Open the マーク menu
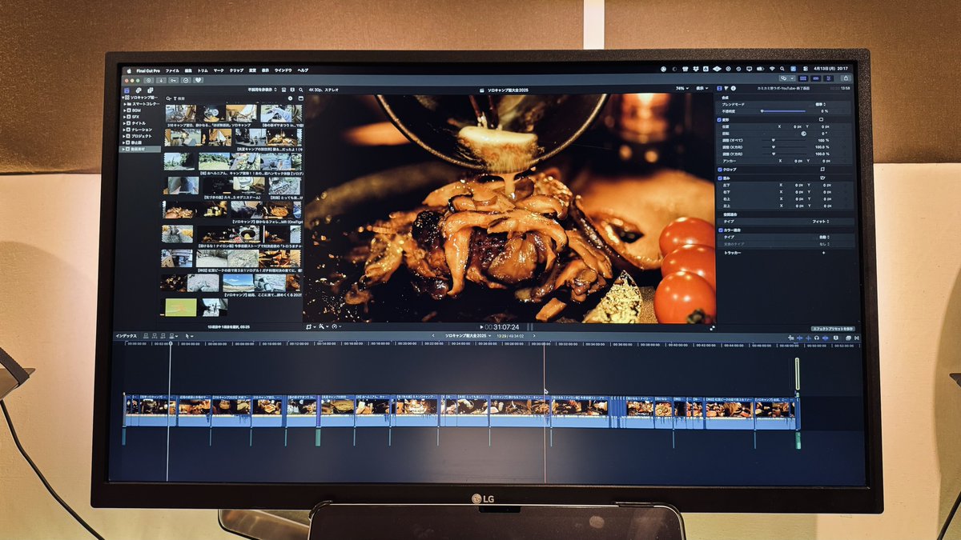The image size is (961, 540). tap(219, 70)
